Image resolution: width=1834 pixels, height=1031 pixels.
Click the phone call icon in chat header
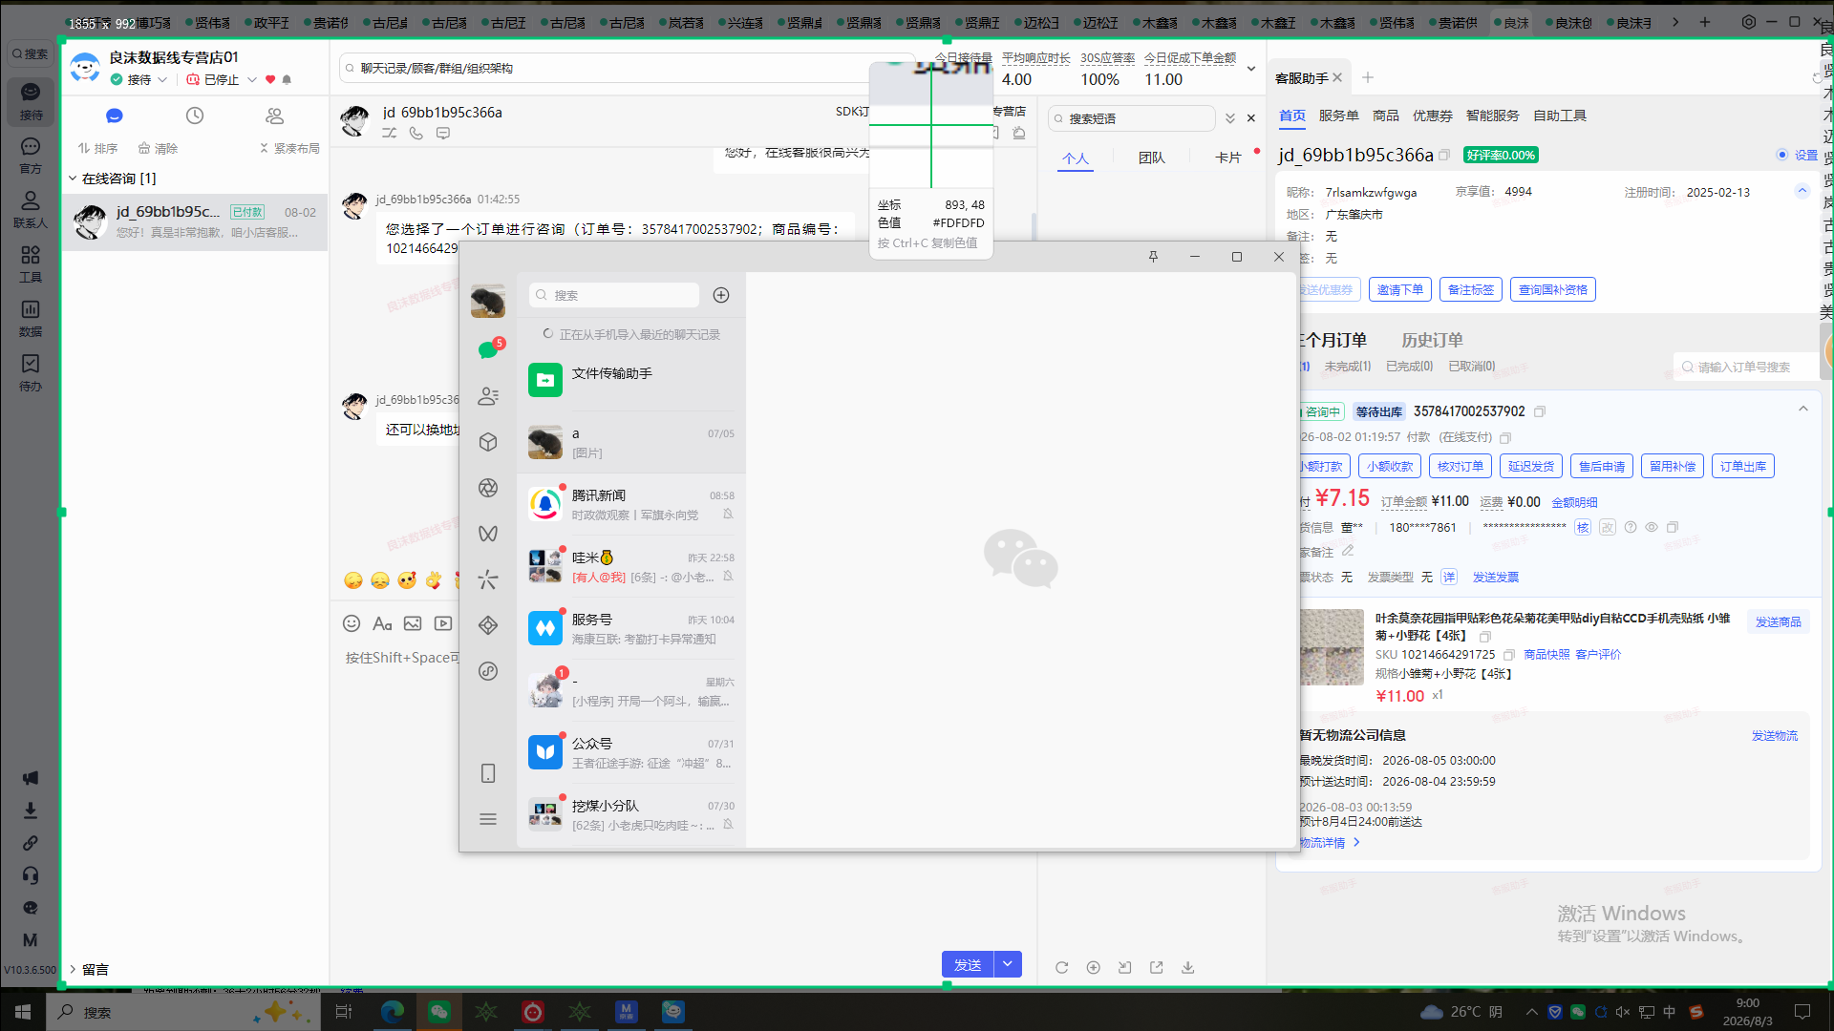[x=416, y=134]
